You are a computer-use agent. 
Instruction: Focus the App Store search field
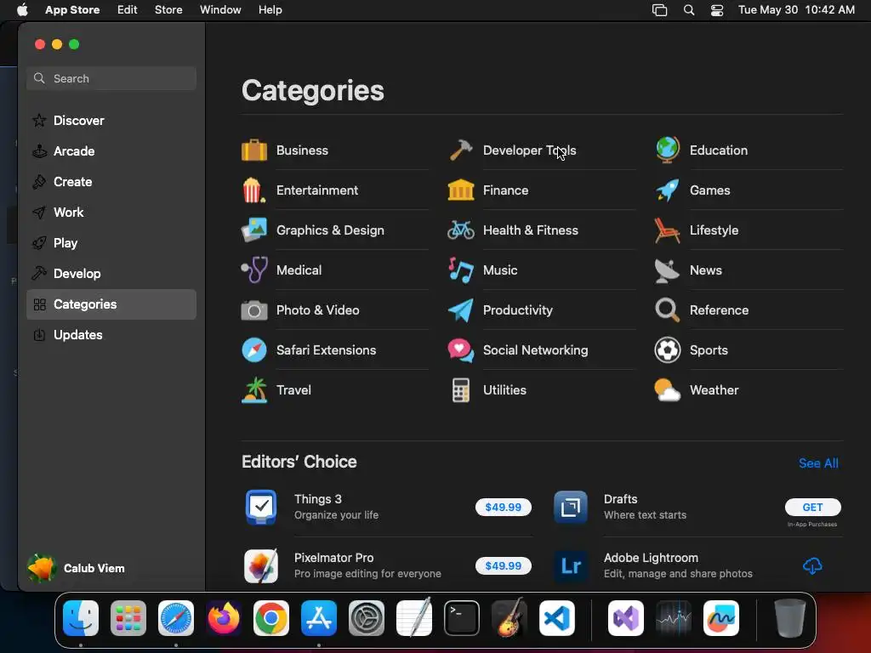click(x=111, y=78)
